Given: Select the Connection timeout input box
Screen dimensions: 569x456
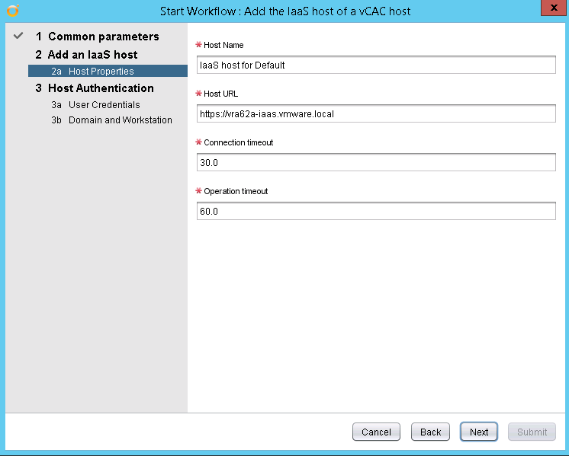Looking at the screenshot, I should coord(375,163).
